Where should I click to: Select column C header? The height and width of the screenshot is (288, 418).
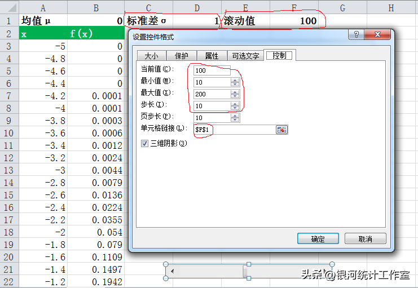(x=149, y=7)
